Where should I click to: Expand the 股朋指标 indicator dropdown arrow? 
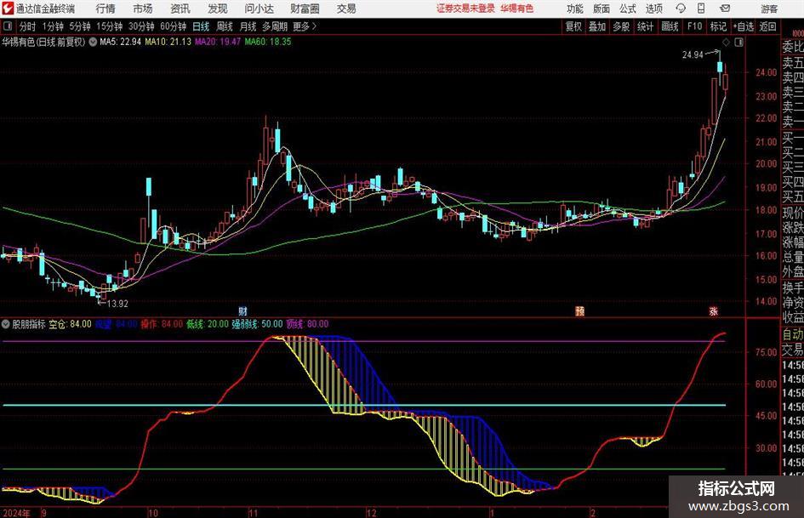coord(6,324)
